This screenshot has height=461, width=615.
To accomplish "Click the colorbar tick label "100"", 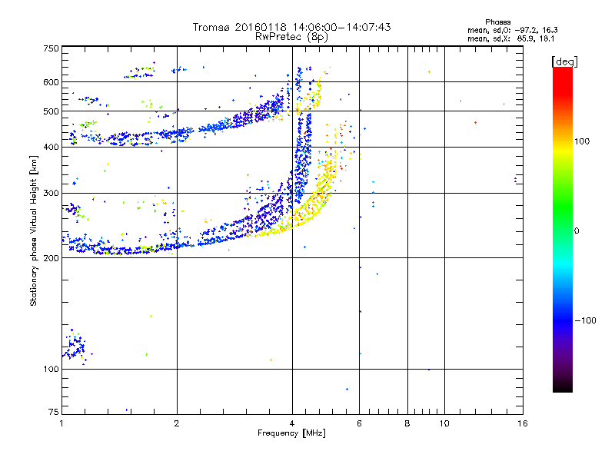I will pyautogui.click(x=582, y=141).
